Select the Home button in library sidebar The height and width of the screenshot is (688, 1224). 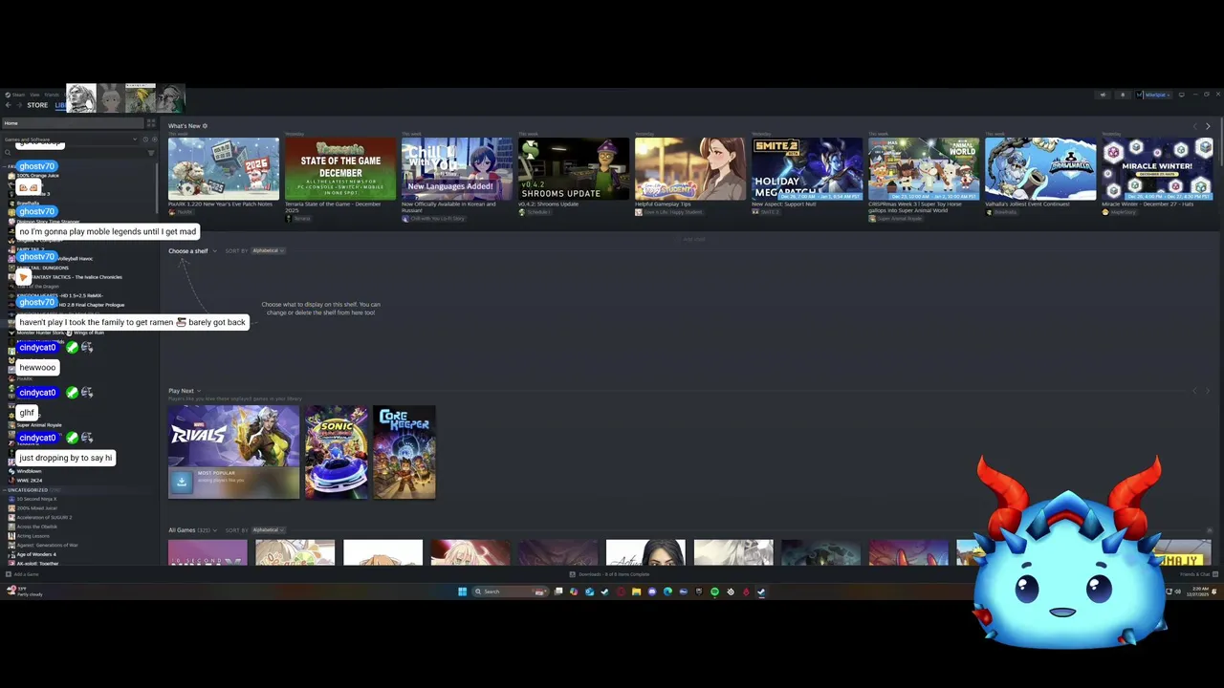(x=73, y=123)
